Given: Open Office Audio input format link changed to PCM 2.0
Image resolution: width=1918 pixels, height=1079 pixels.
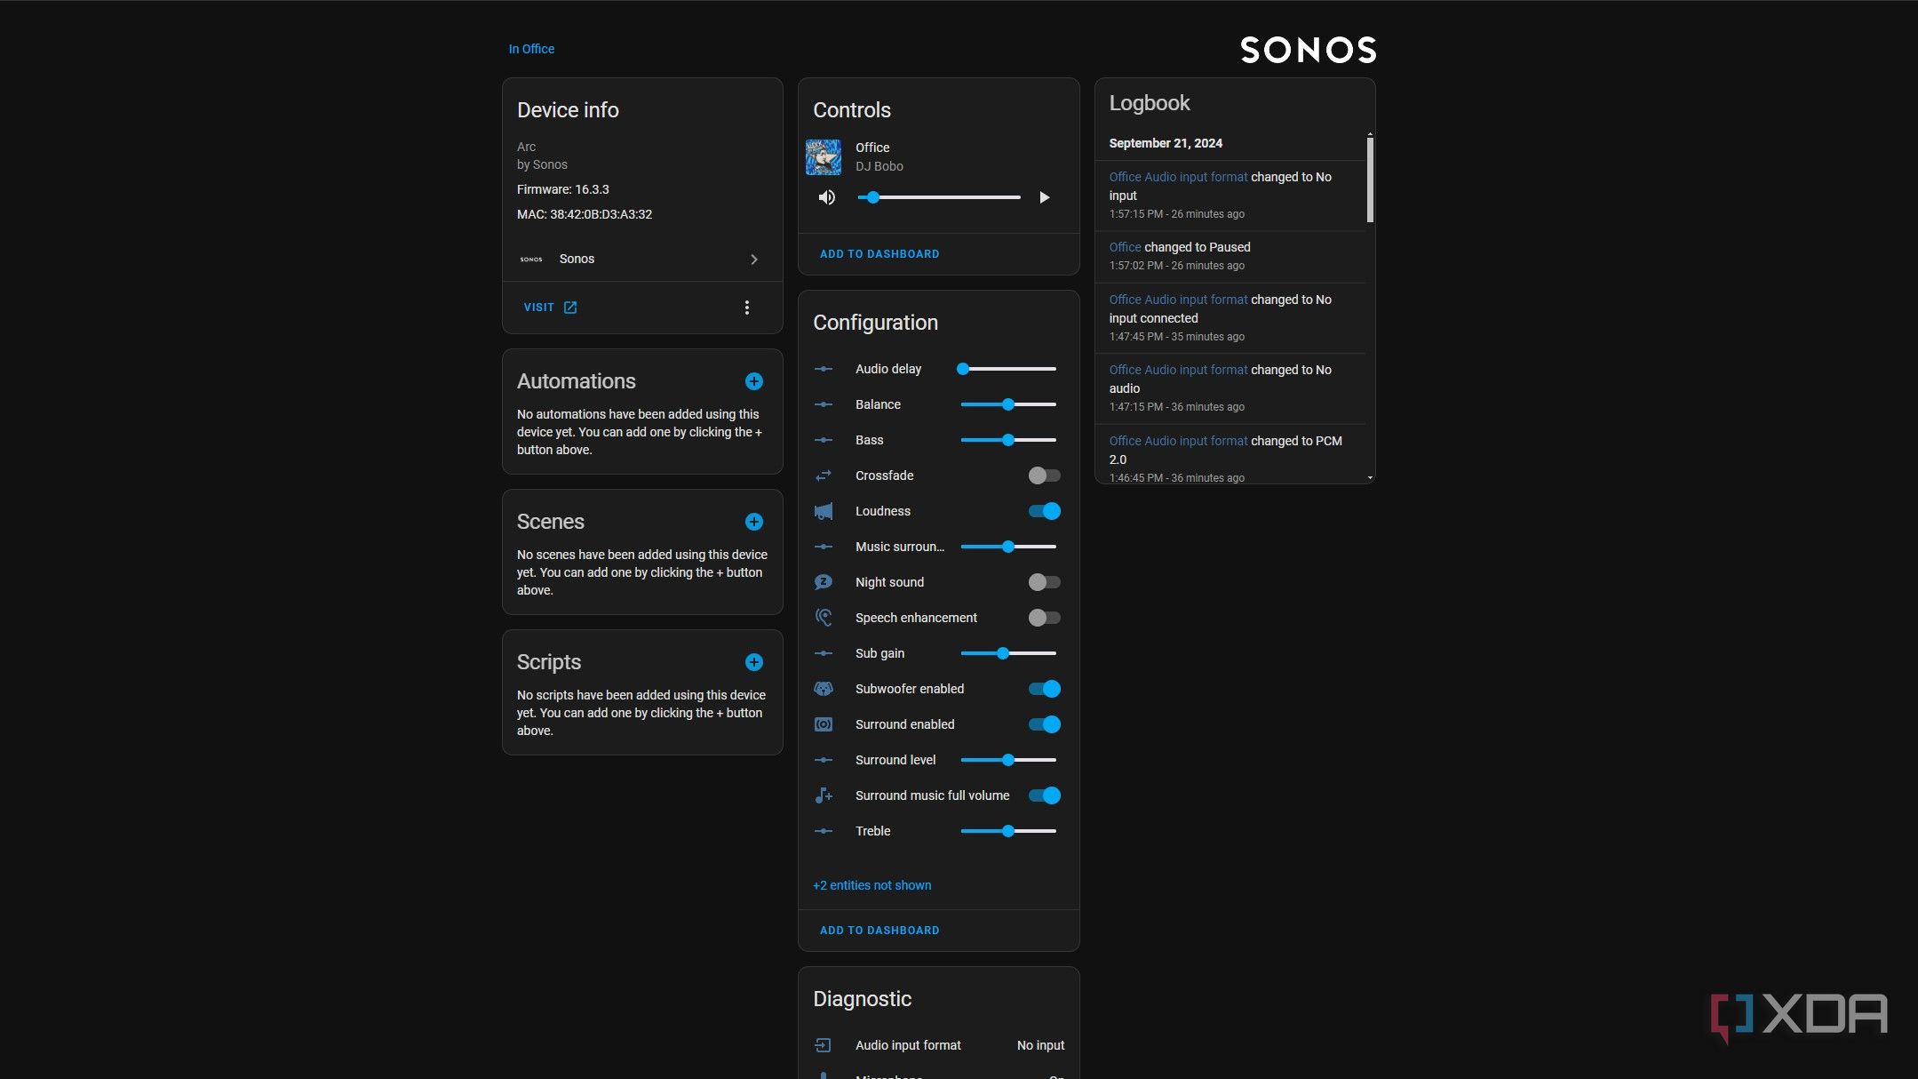Looking at the screenshot, I should click(x=1178, y=441).
